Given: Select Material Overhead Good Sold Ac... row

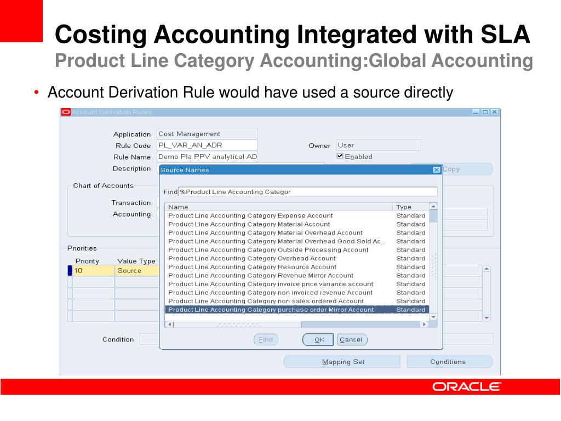Looking at the screenshot, I should coord(296,241).
